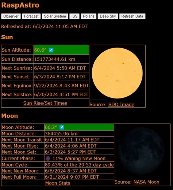Image resolution: width=173 pixels, height=190 pixels.
Task: Open the Forecast page
Action: point(31,16)
